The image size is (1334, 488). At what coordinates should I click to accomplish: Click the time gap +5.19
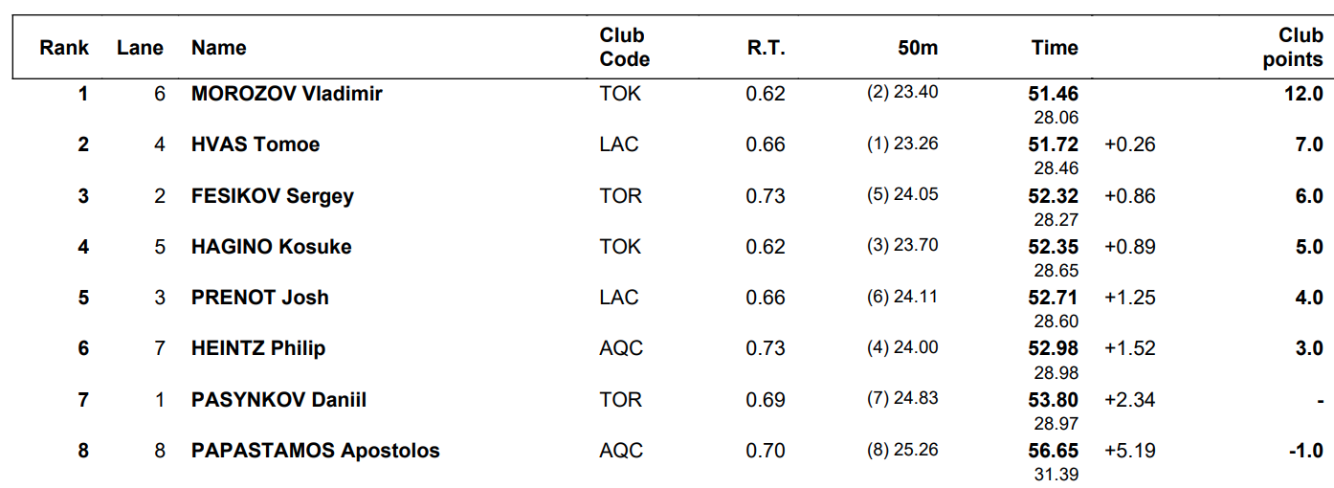(1130, 451)
